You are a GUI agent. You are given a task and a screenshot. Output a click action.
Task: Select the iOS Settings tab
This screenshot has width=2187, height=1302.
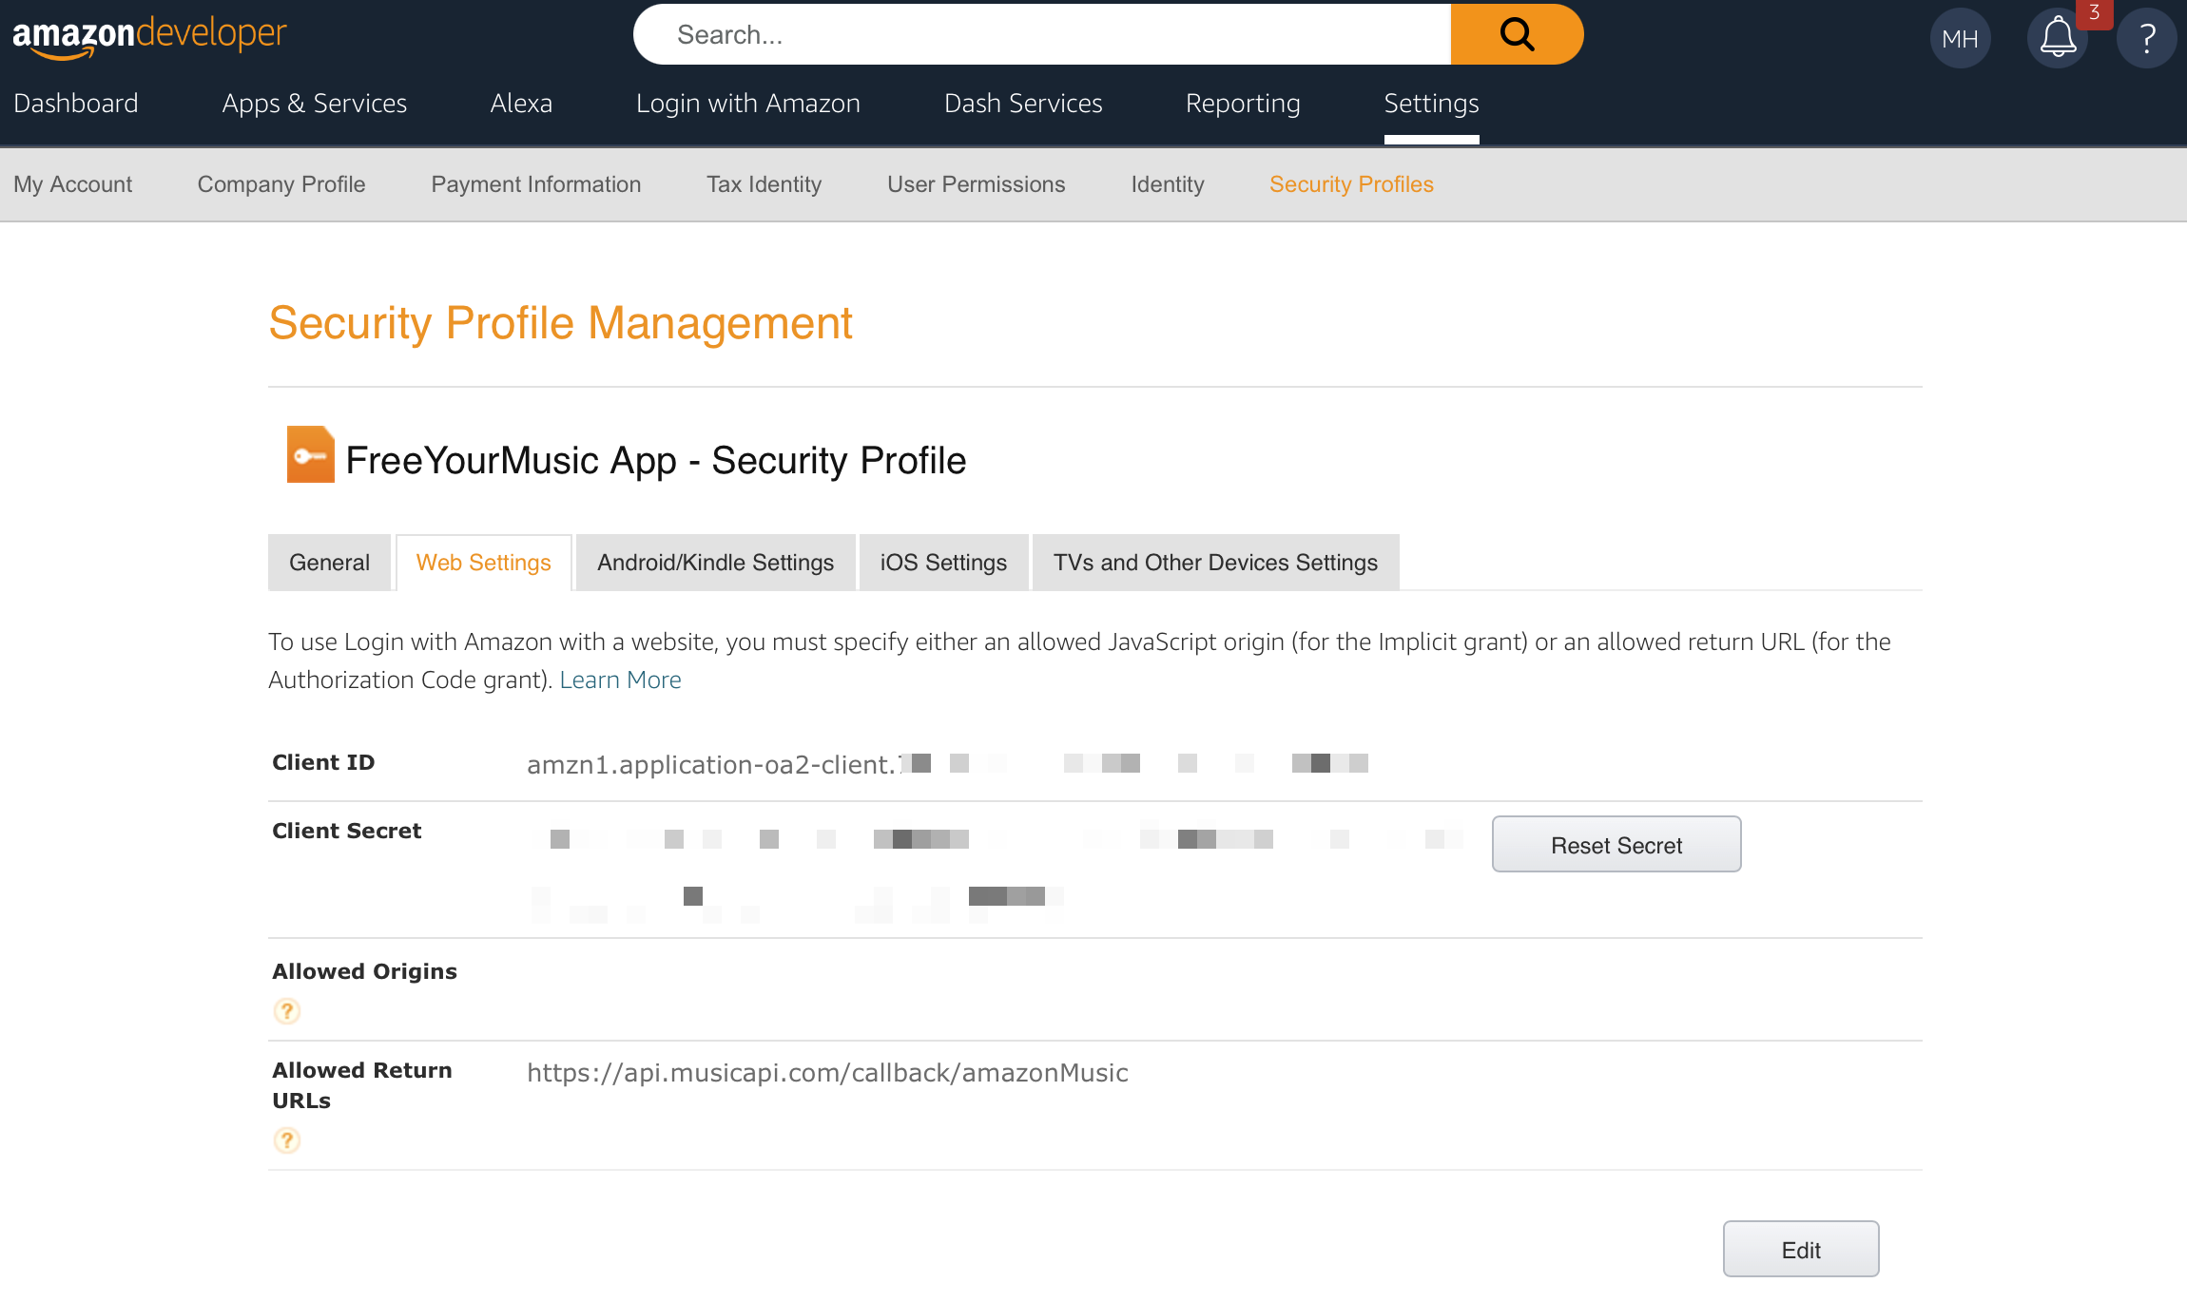[x=942, y=562]
